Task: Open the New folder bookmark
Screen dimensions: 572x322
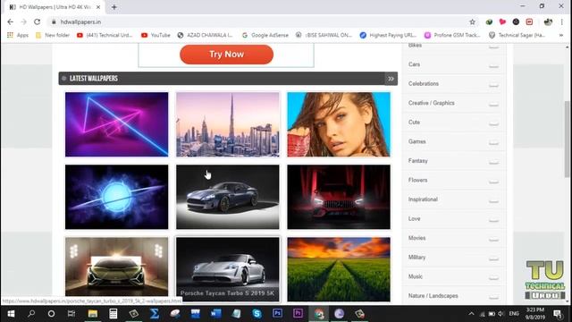Action: (53, 35)
